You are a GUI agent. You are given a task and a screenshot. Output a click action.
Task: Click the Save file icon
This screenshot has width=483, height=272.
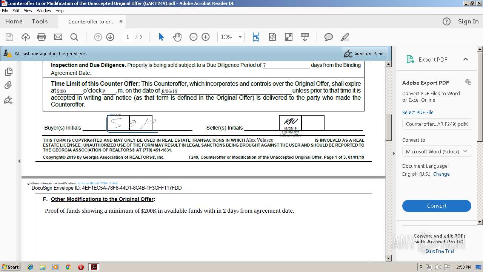(9, 37)
